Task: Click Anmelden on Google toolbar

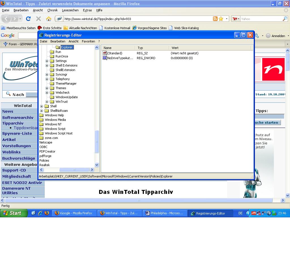Action: (276, 36)
